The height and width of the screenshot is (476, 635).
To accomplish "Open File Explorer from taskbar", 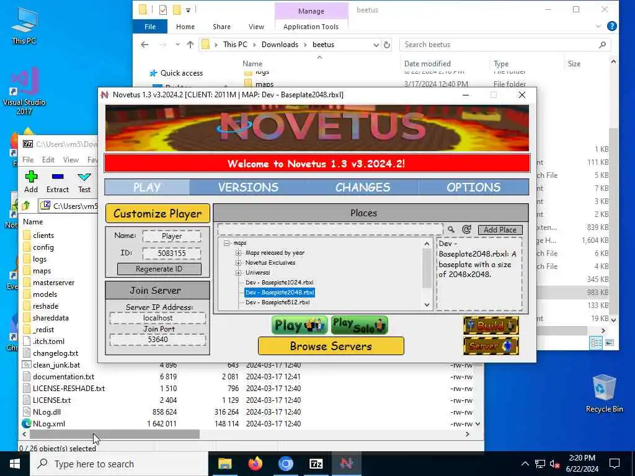I will (224, 464).
